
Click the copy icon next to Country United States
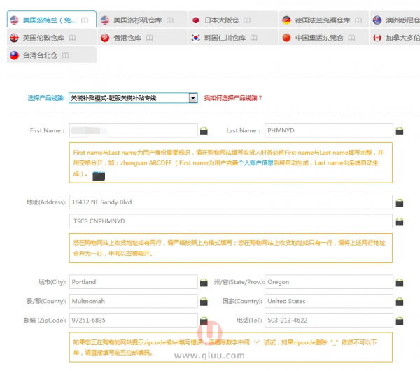[400, 302]
